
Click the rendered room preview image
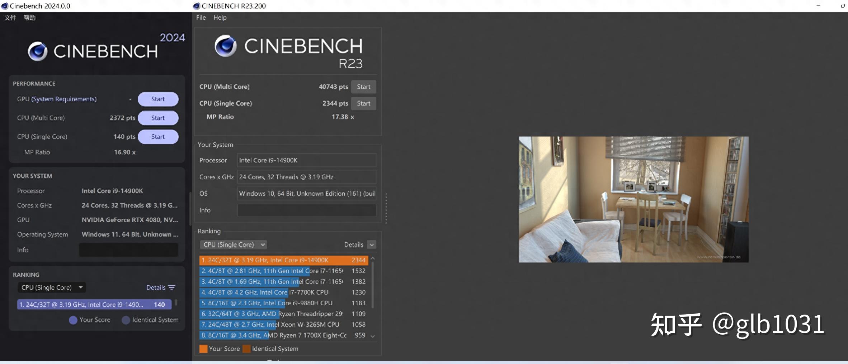coord(633,199)
